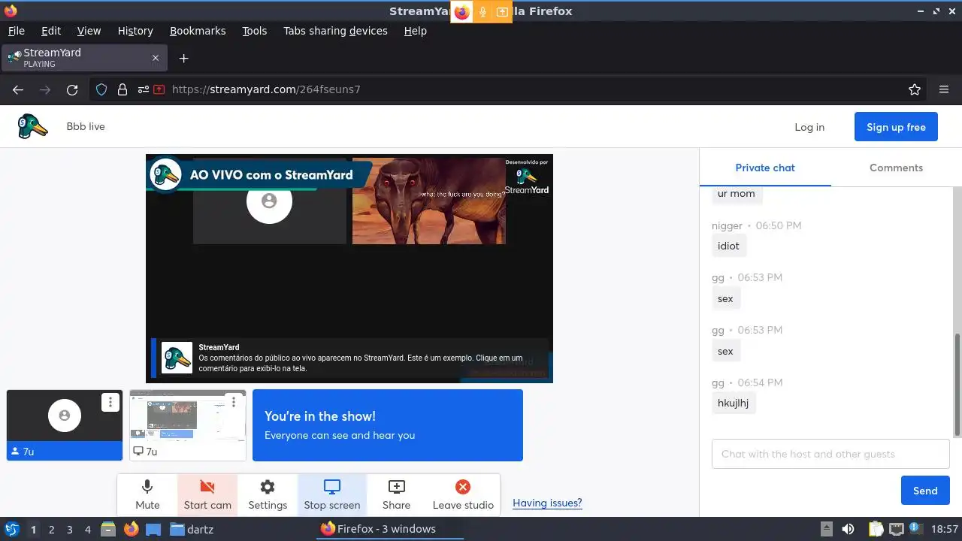Click the Bbb live broadcast title
Screen dimensions: 962x541
pos(86,126)
